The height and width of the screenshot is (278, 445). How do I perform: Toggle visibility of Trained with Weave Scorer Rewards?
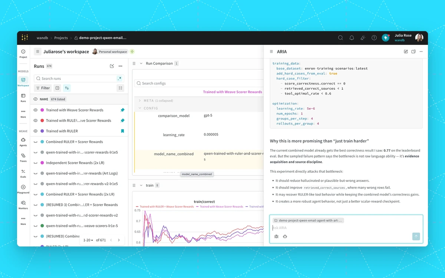[x=36, y=110]
